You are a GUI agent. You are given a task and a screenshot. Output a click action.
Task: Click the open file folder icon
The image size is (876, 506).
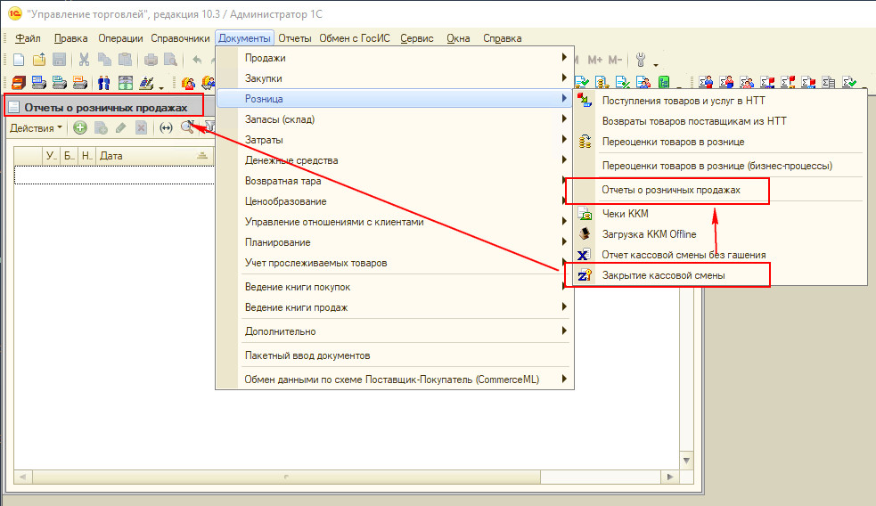(39, 60)
